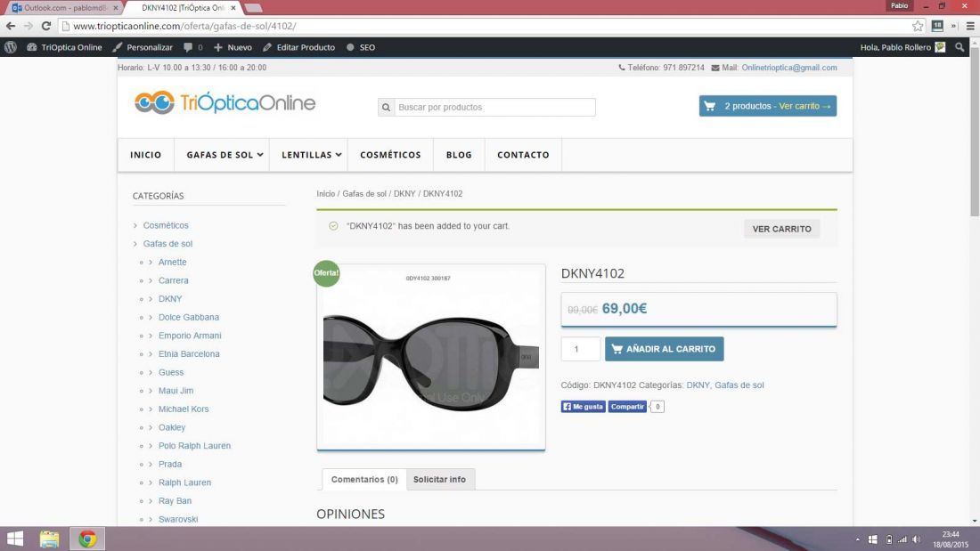980x551 pixels.
Task: Select Dolce Gabbana subcategory
Action: point(189,318)
